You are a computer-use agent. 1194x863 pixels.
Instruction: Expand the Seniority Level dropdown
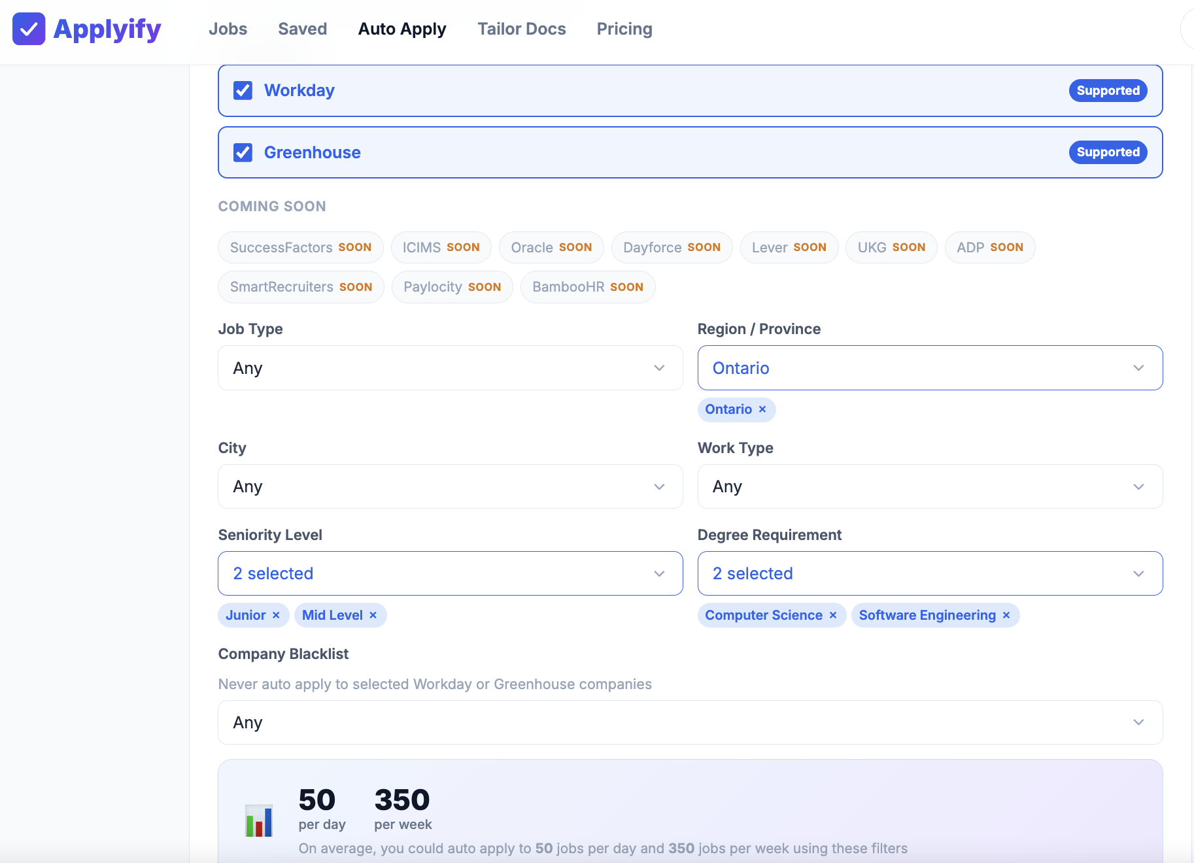point(451,573)
